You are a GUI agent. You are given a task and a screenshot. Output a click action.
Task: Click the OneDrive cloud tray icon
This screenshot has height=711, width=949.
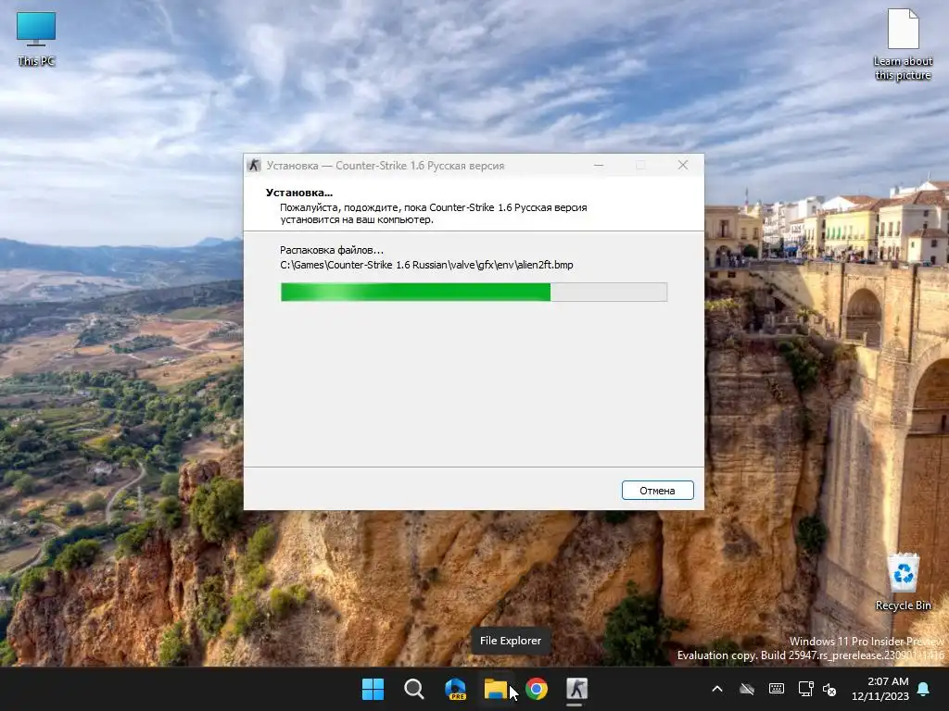point(747,689)
